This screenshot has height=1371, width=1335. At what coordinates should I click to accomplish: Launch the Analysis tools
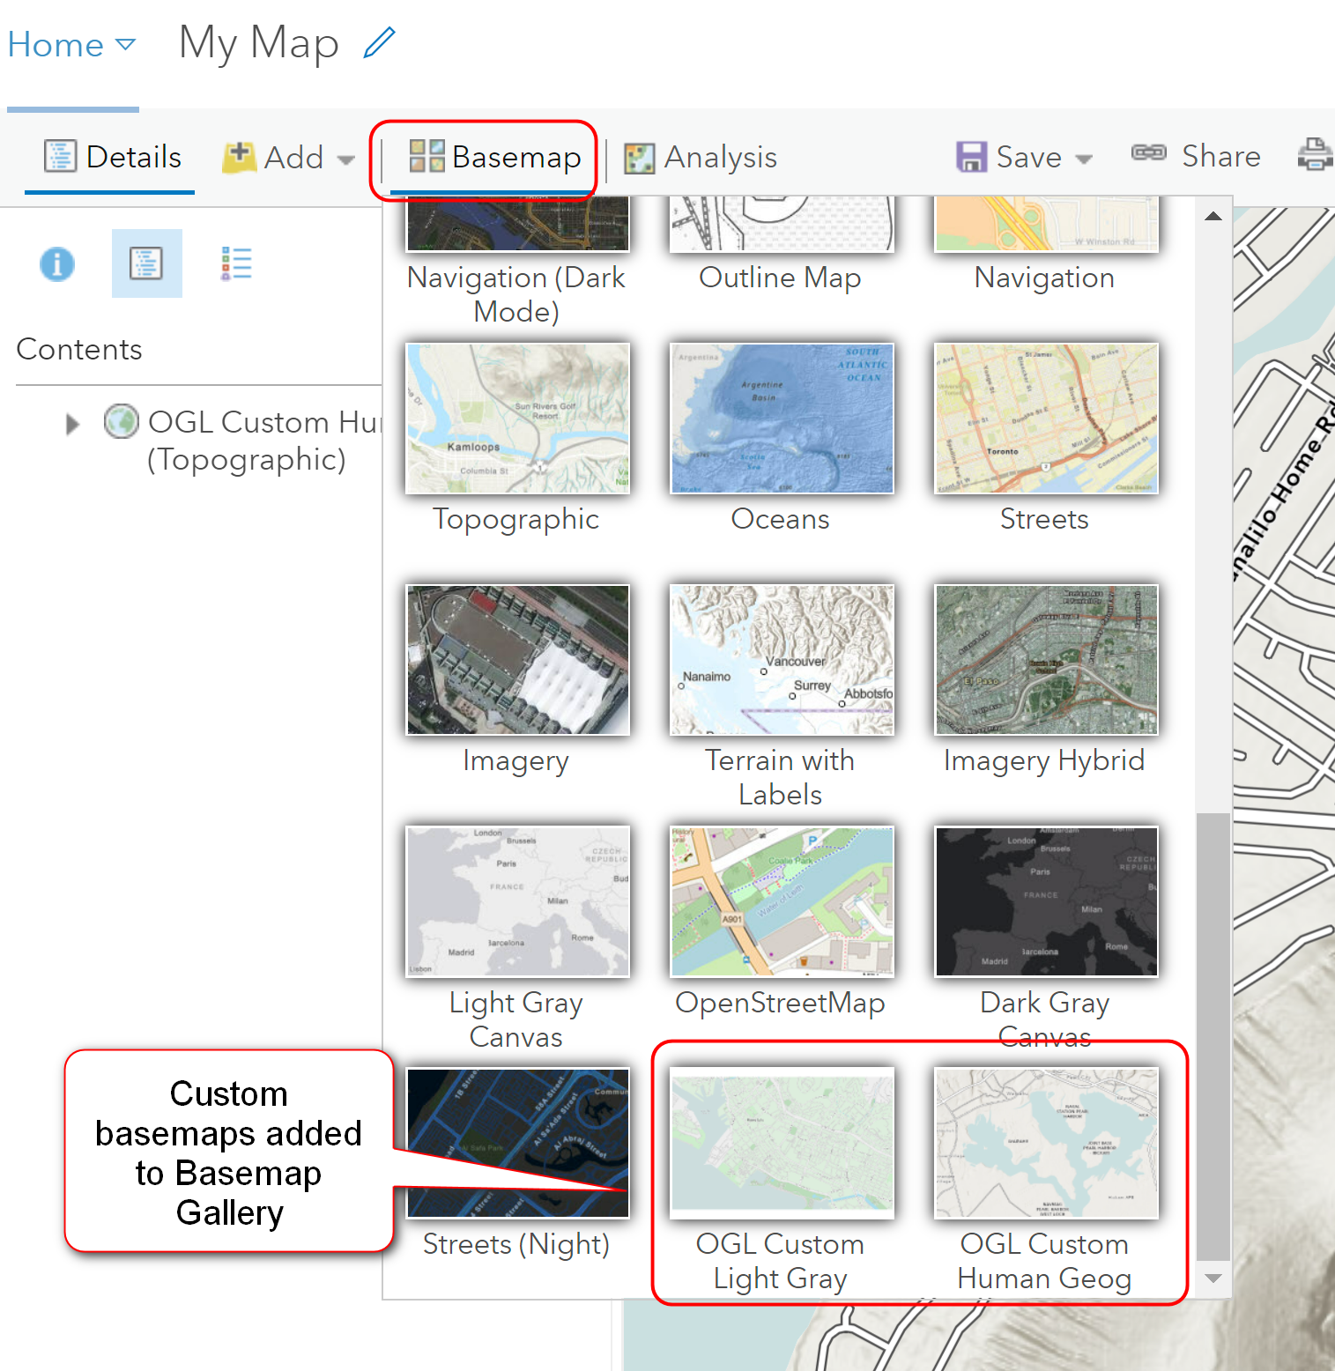tap(701, 158)
